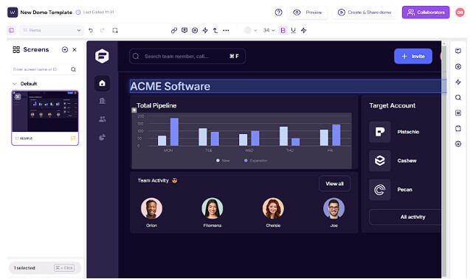The width and height of the screenshot is (470, 279).
Task: Select Orion's avatar
Action: tap(151, 208)
